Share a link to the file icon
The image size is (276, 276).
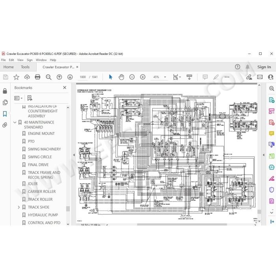point(249,77)
